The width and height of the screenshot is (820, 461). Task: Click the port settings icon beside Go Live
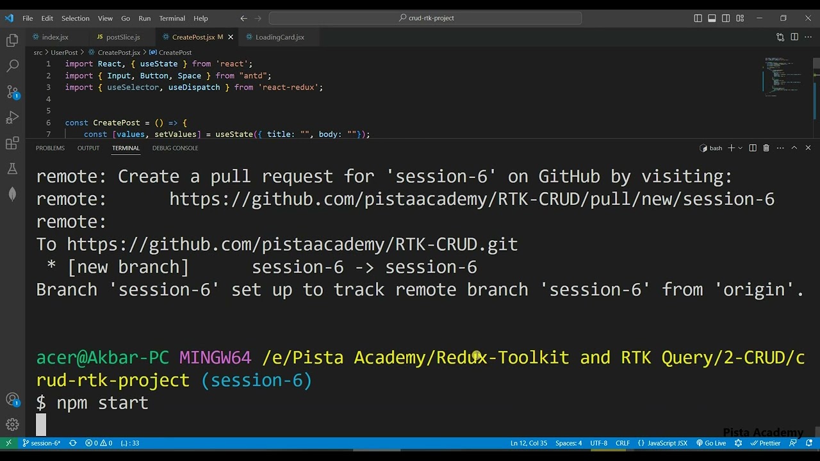[x=738, y=443]
